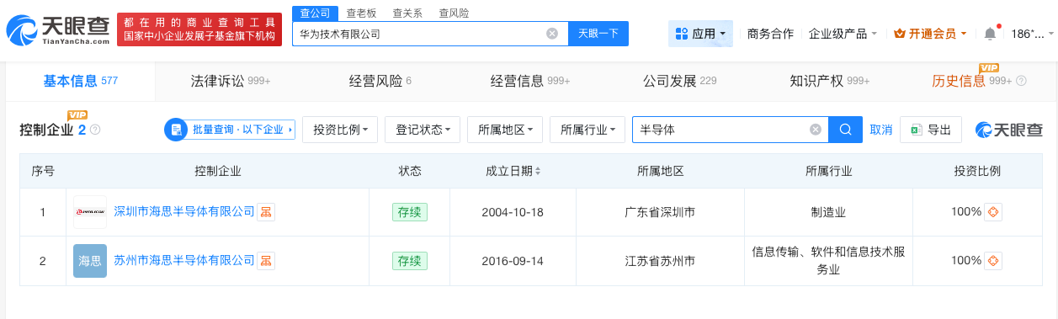
Task: Select the 法律诉讼 tab
Action: click(x=231, y=82)
